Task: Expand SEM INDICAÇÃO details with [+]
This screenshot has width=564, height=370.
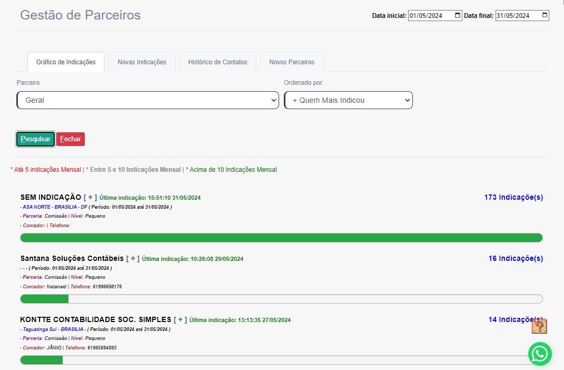Action: click(90, 197)
